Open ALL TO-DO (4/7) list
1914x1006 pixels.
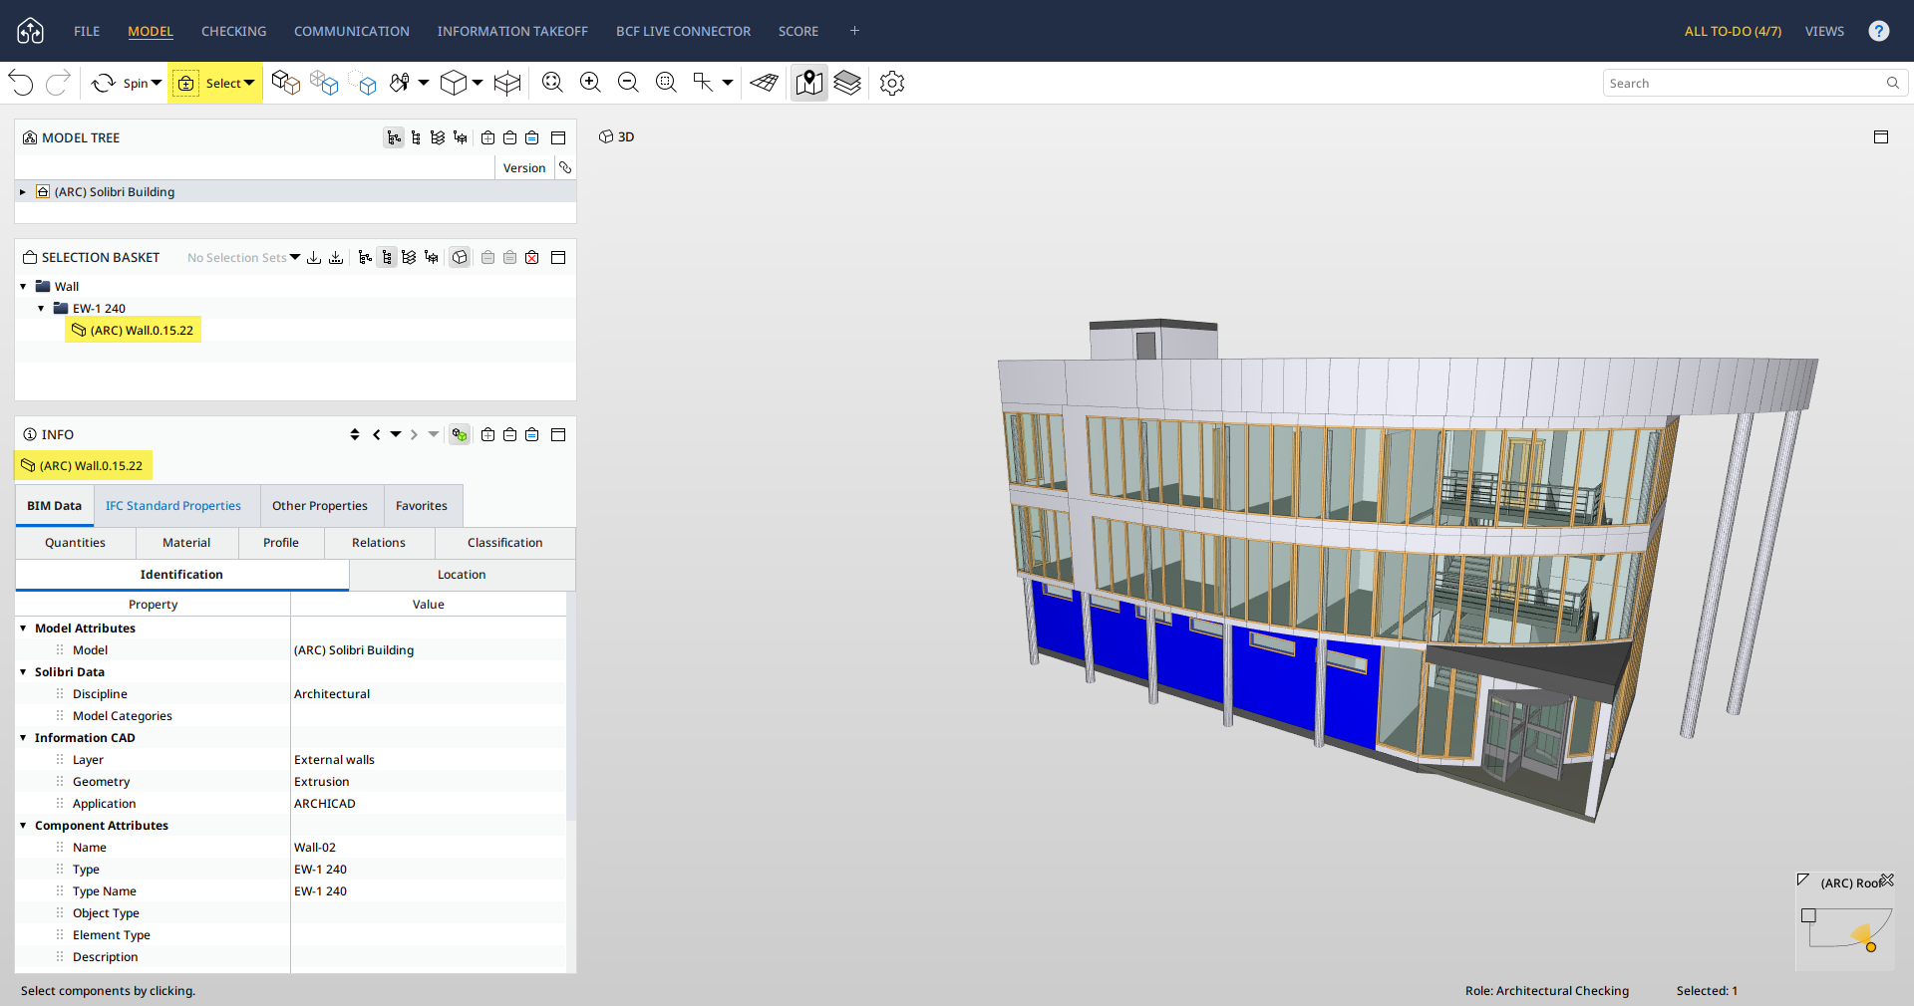1733,31
